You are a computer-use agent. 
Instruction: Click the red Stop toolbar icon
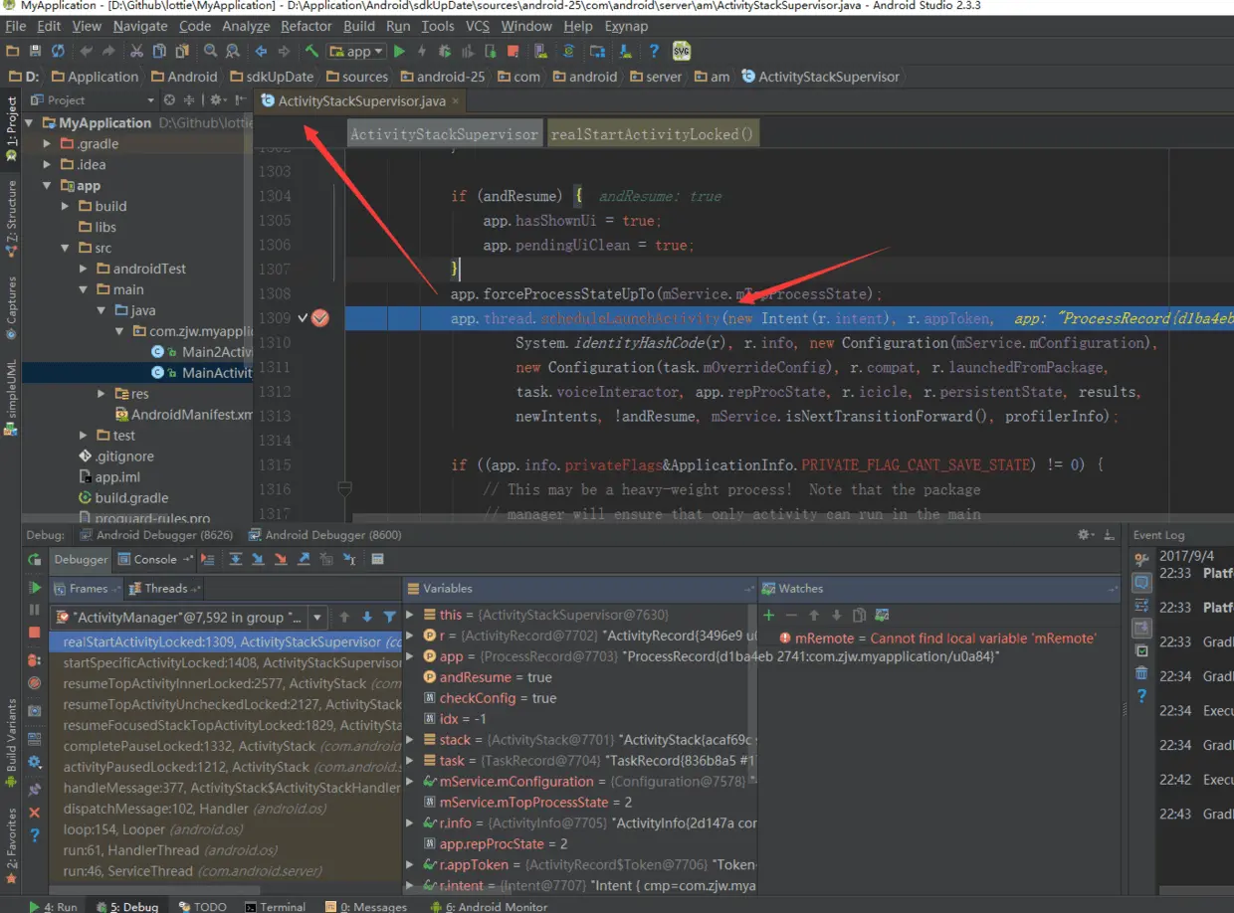pos(514,52)
